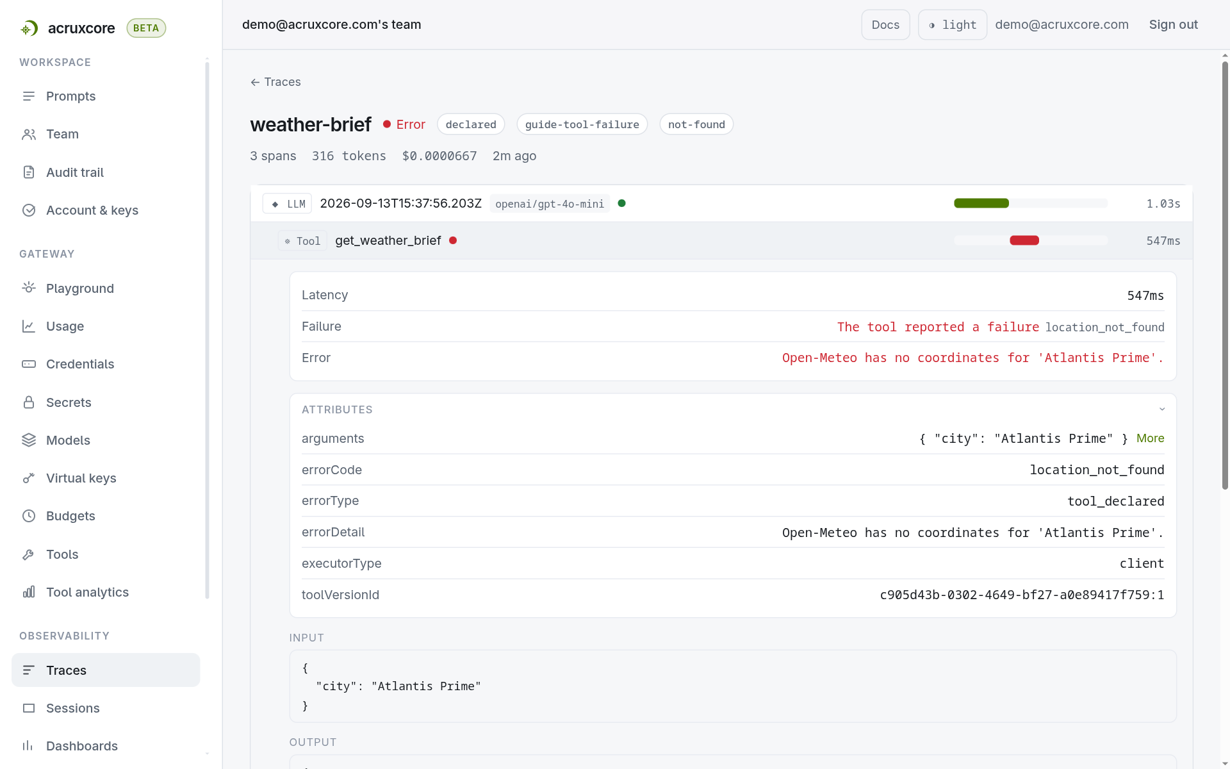Click the Playground sun icon
Image resolution: width=1230 pixels, height=769 pixels.
click(x=29, y=288)
